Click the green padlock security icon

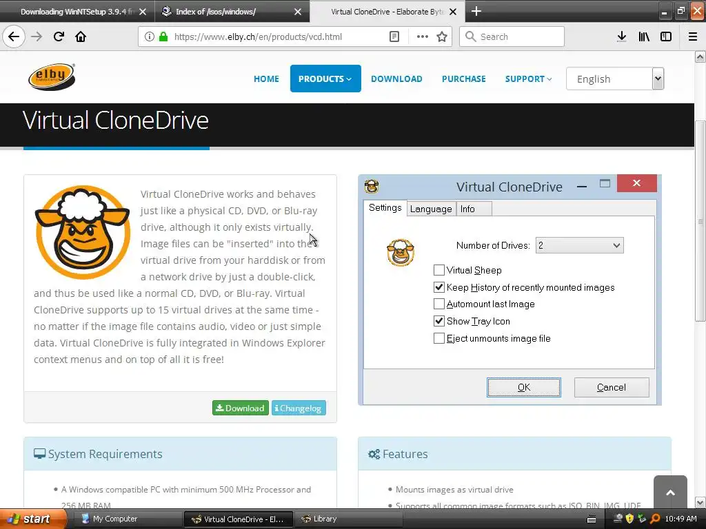163,37
